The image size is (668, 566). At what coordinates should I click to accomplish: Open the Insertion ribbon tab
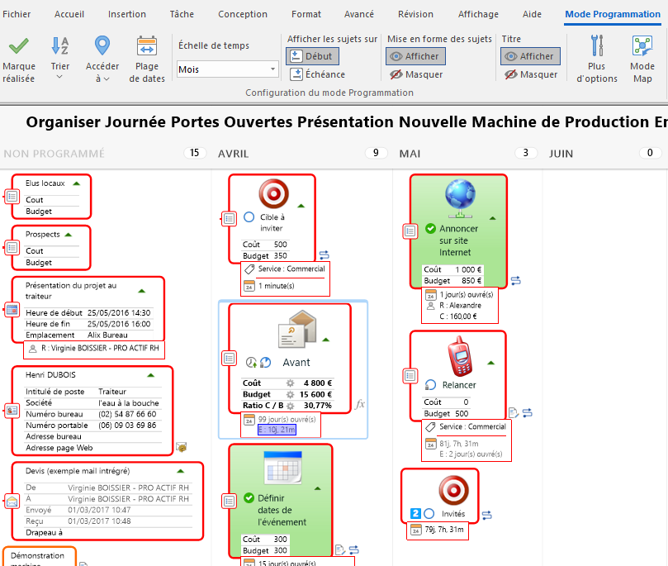click(126, 14)
